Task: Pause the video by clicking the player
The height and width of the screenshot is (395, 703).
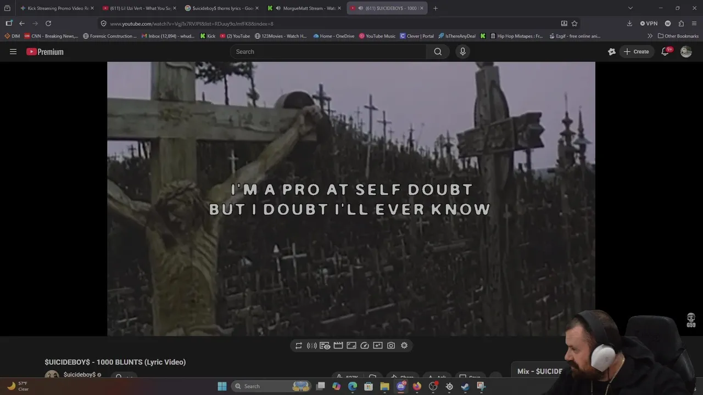Action: tap(351, 199)
